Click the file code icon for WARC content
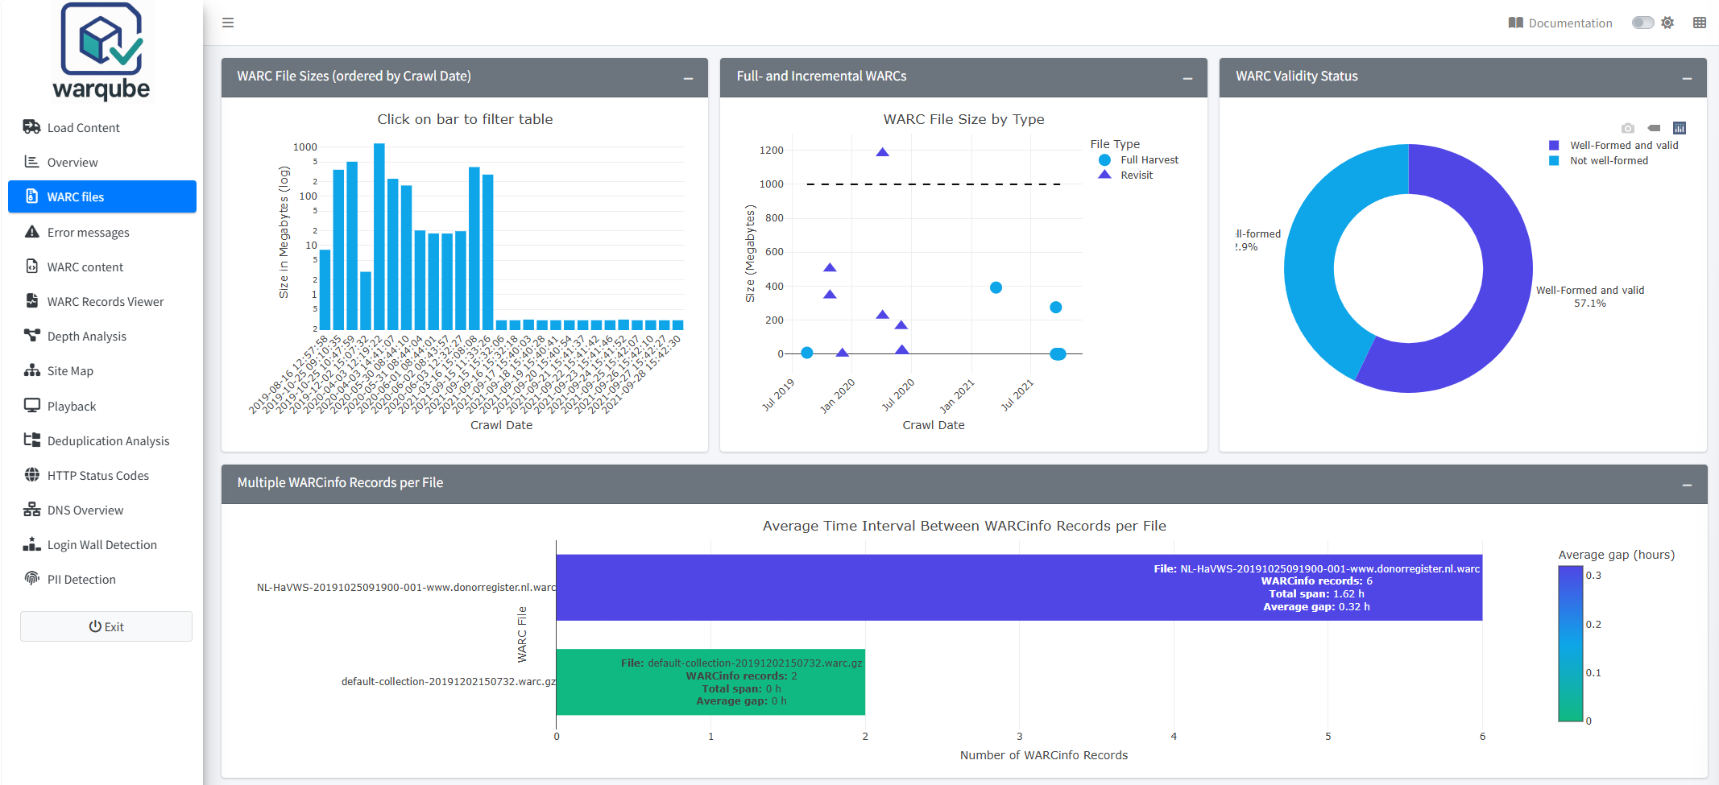Image resolution: width=1719 pixels, height=785 pixels. point(32,266)
